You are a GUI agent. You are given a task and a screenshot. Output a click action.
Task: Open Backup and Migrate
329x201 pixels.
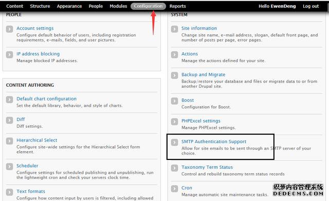(x=204, y=74)
